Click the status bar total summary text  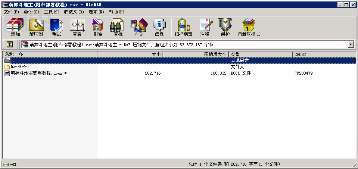click(x=234, y=164)
